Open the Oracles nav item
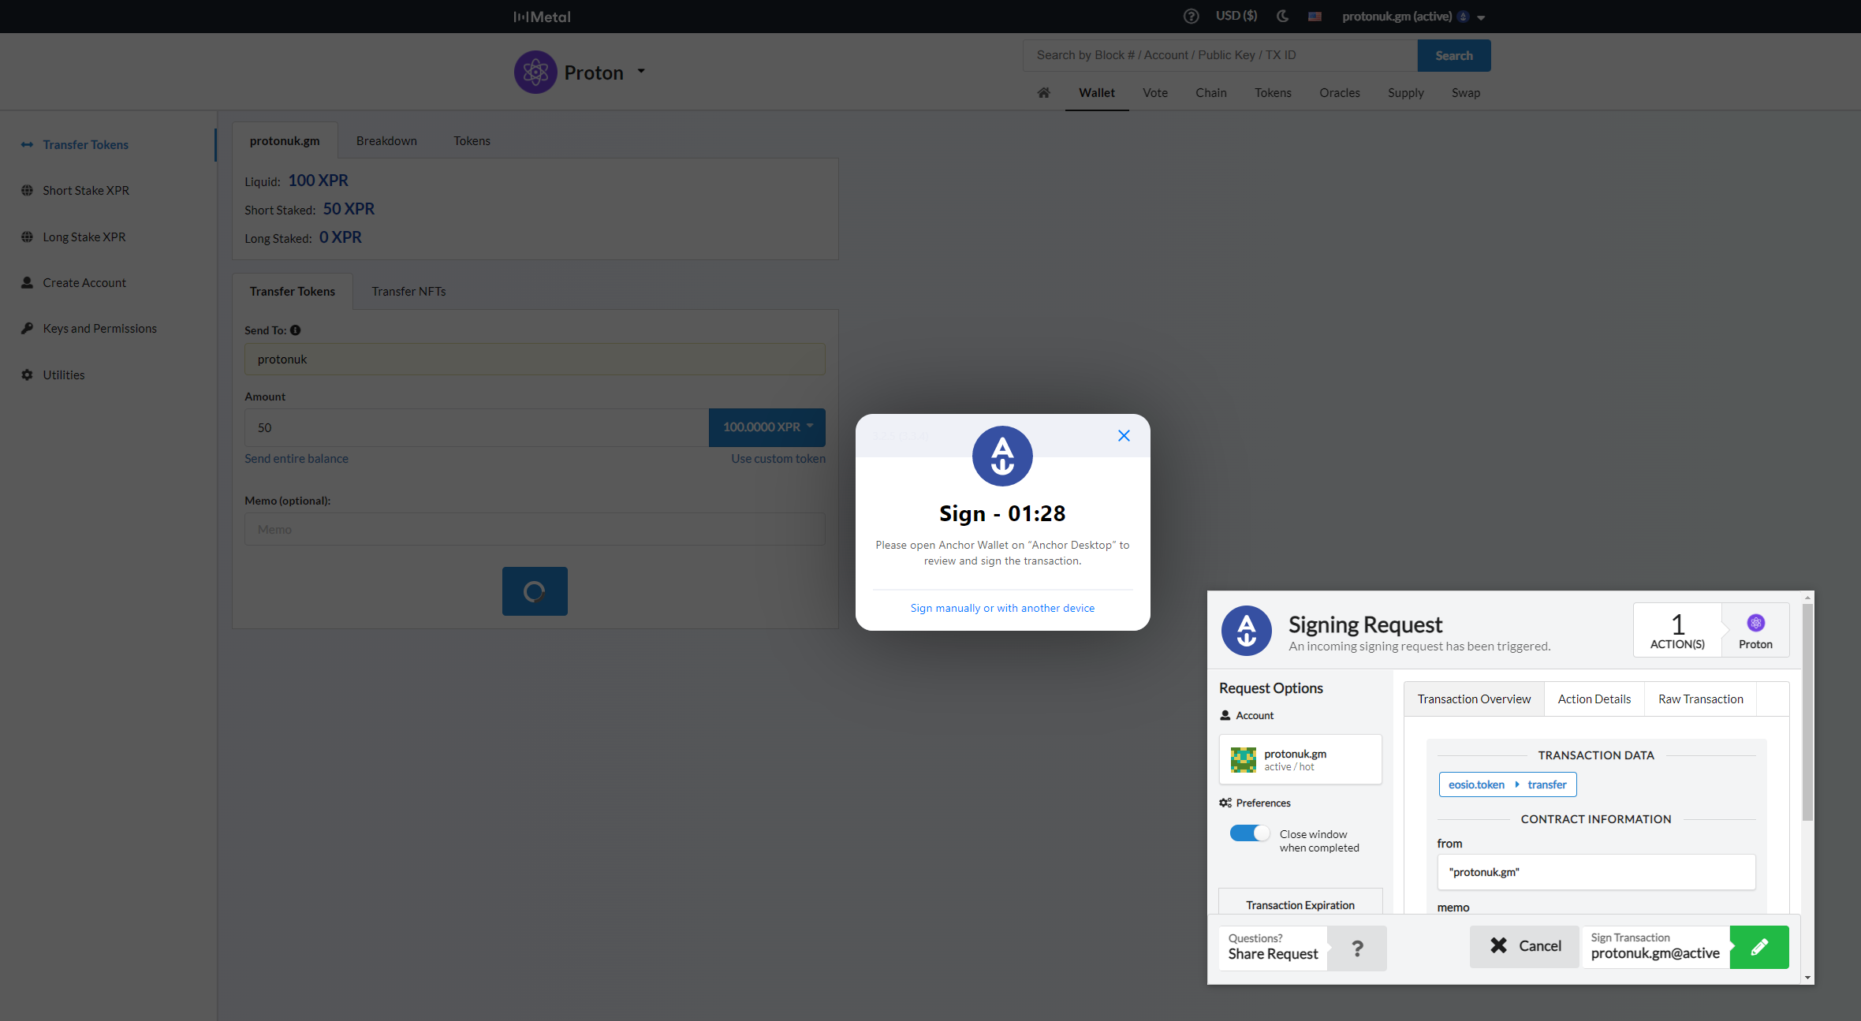This screenshot has width=1861, height=1021. coord(1340,93)
